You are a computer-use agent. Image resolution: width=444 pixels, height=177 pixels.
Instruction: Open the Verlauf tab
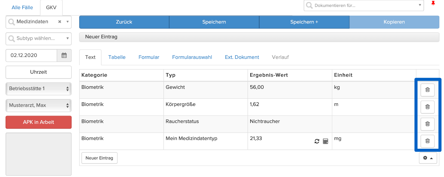point(280,57)
